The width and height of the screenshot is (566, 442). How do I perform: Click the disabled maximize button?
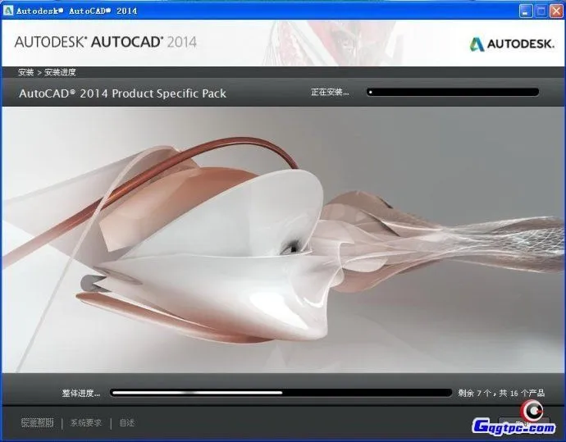tap(541, 11)
